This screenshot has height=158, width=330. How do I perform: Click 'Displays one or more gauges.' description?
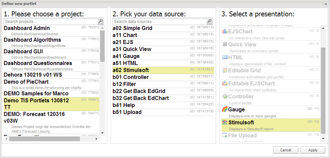click(253, 116)
